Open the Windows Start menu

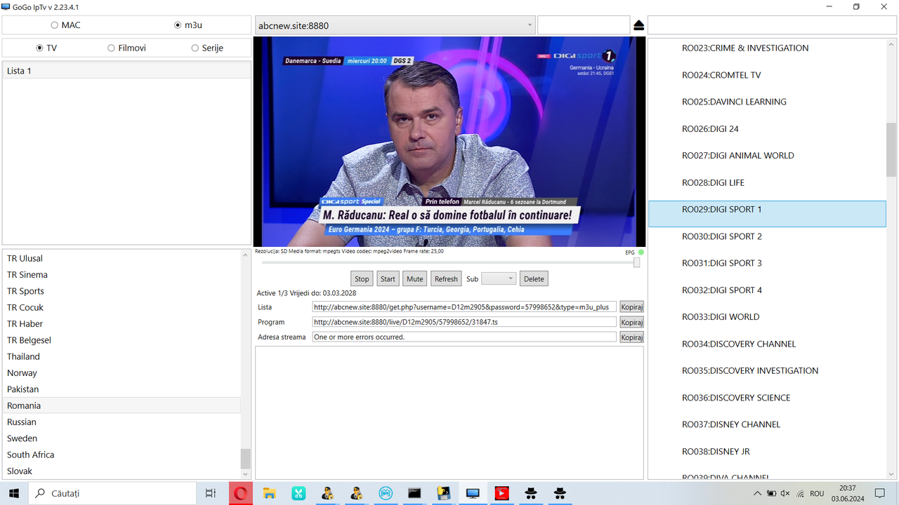[14, 493]
